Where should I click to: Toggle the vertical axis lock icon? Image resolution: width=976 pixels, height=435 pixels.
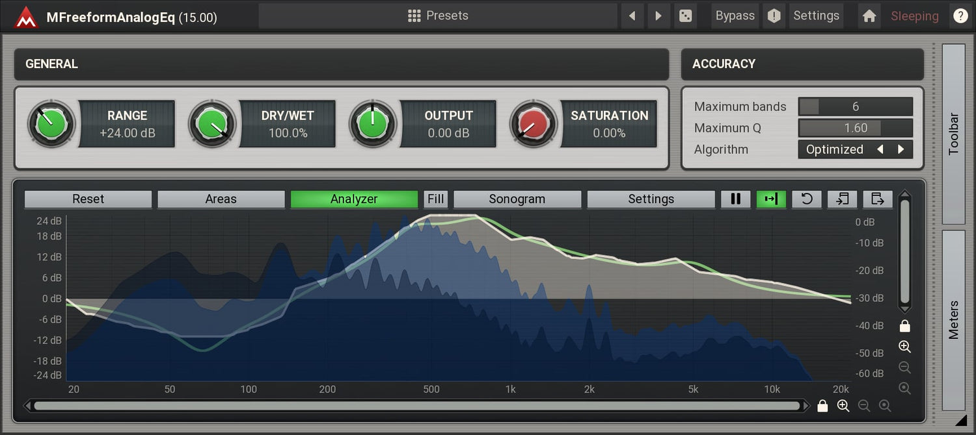tap(904, 326)
